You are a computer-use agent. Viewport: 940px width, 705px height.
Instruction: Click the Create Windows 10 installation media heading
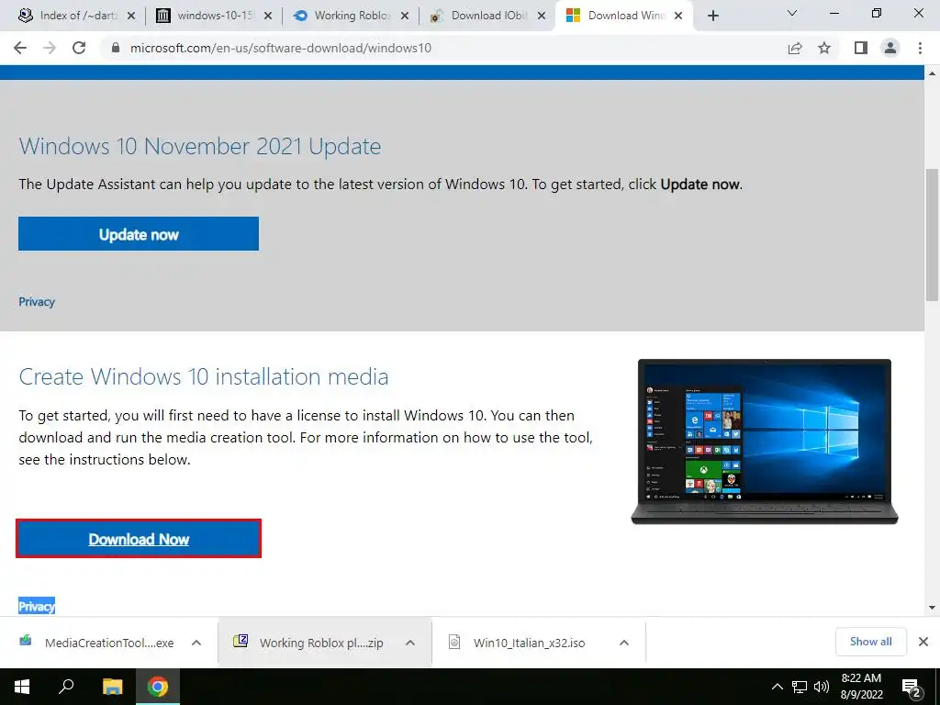click(203, 376)
